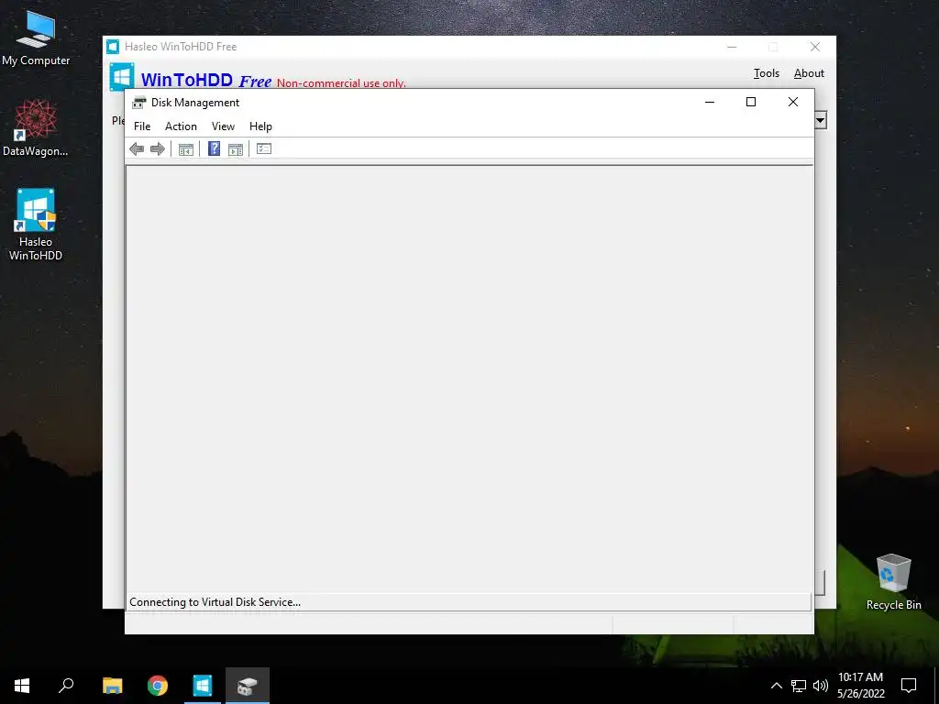The image size is (939, 704).
Task: Open Help via the blue question-mark icon
Action: point(214,148)
